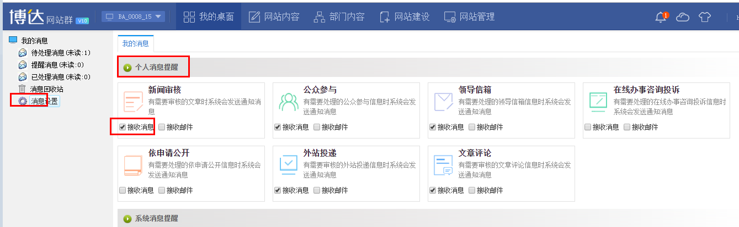Open the 网站内容 menu
739x227 pixels.
click(x=274, y=16)
